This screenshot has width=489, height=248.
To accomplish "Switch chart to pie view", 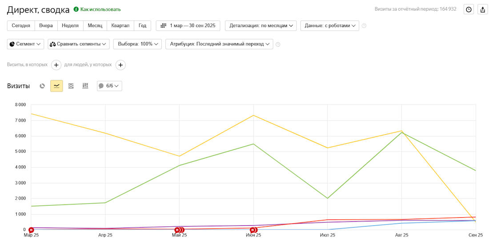I will click(42, 86).
